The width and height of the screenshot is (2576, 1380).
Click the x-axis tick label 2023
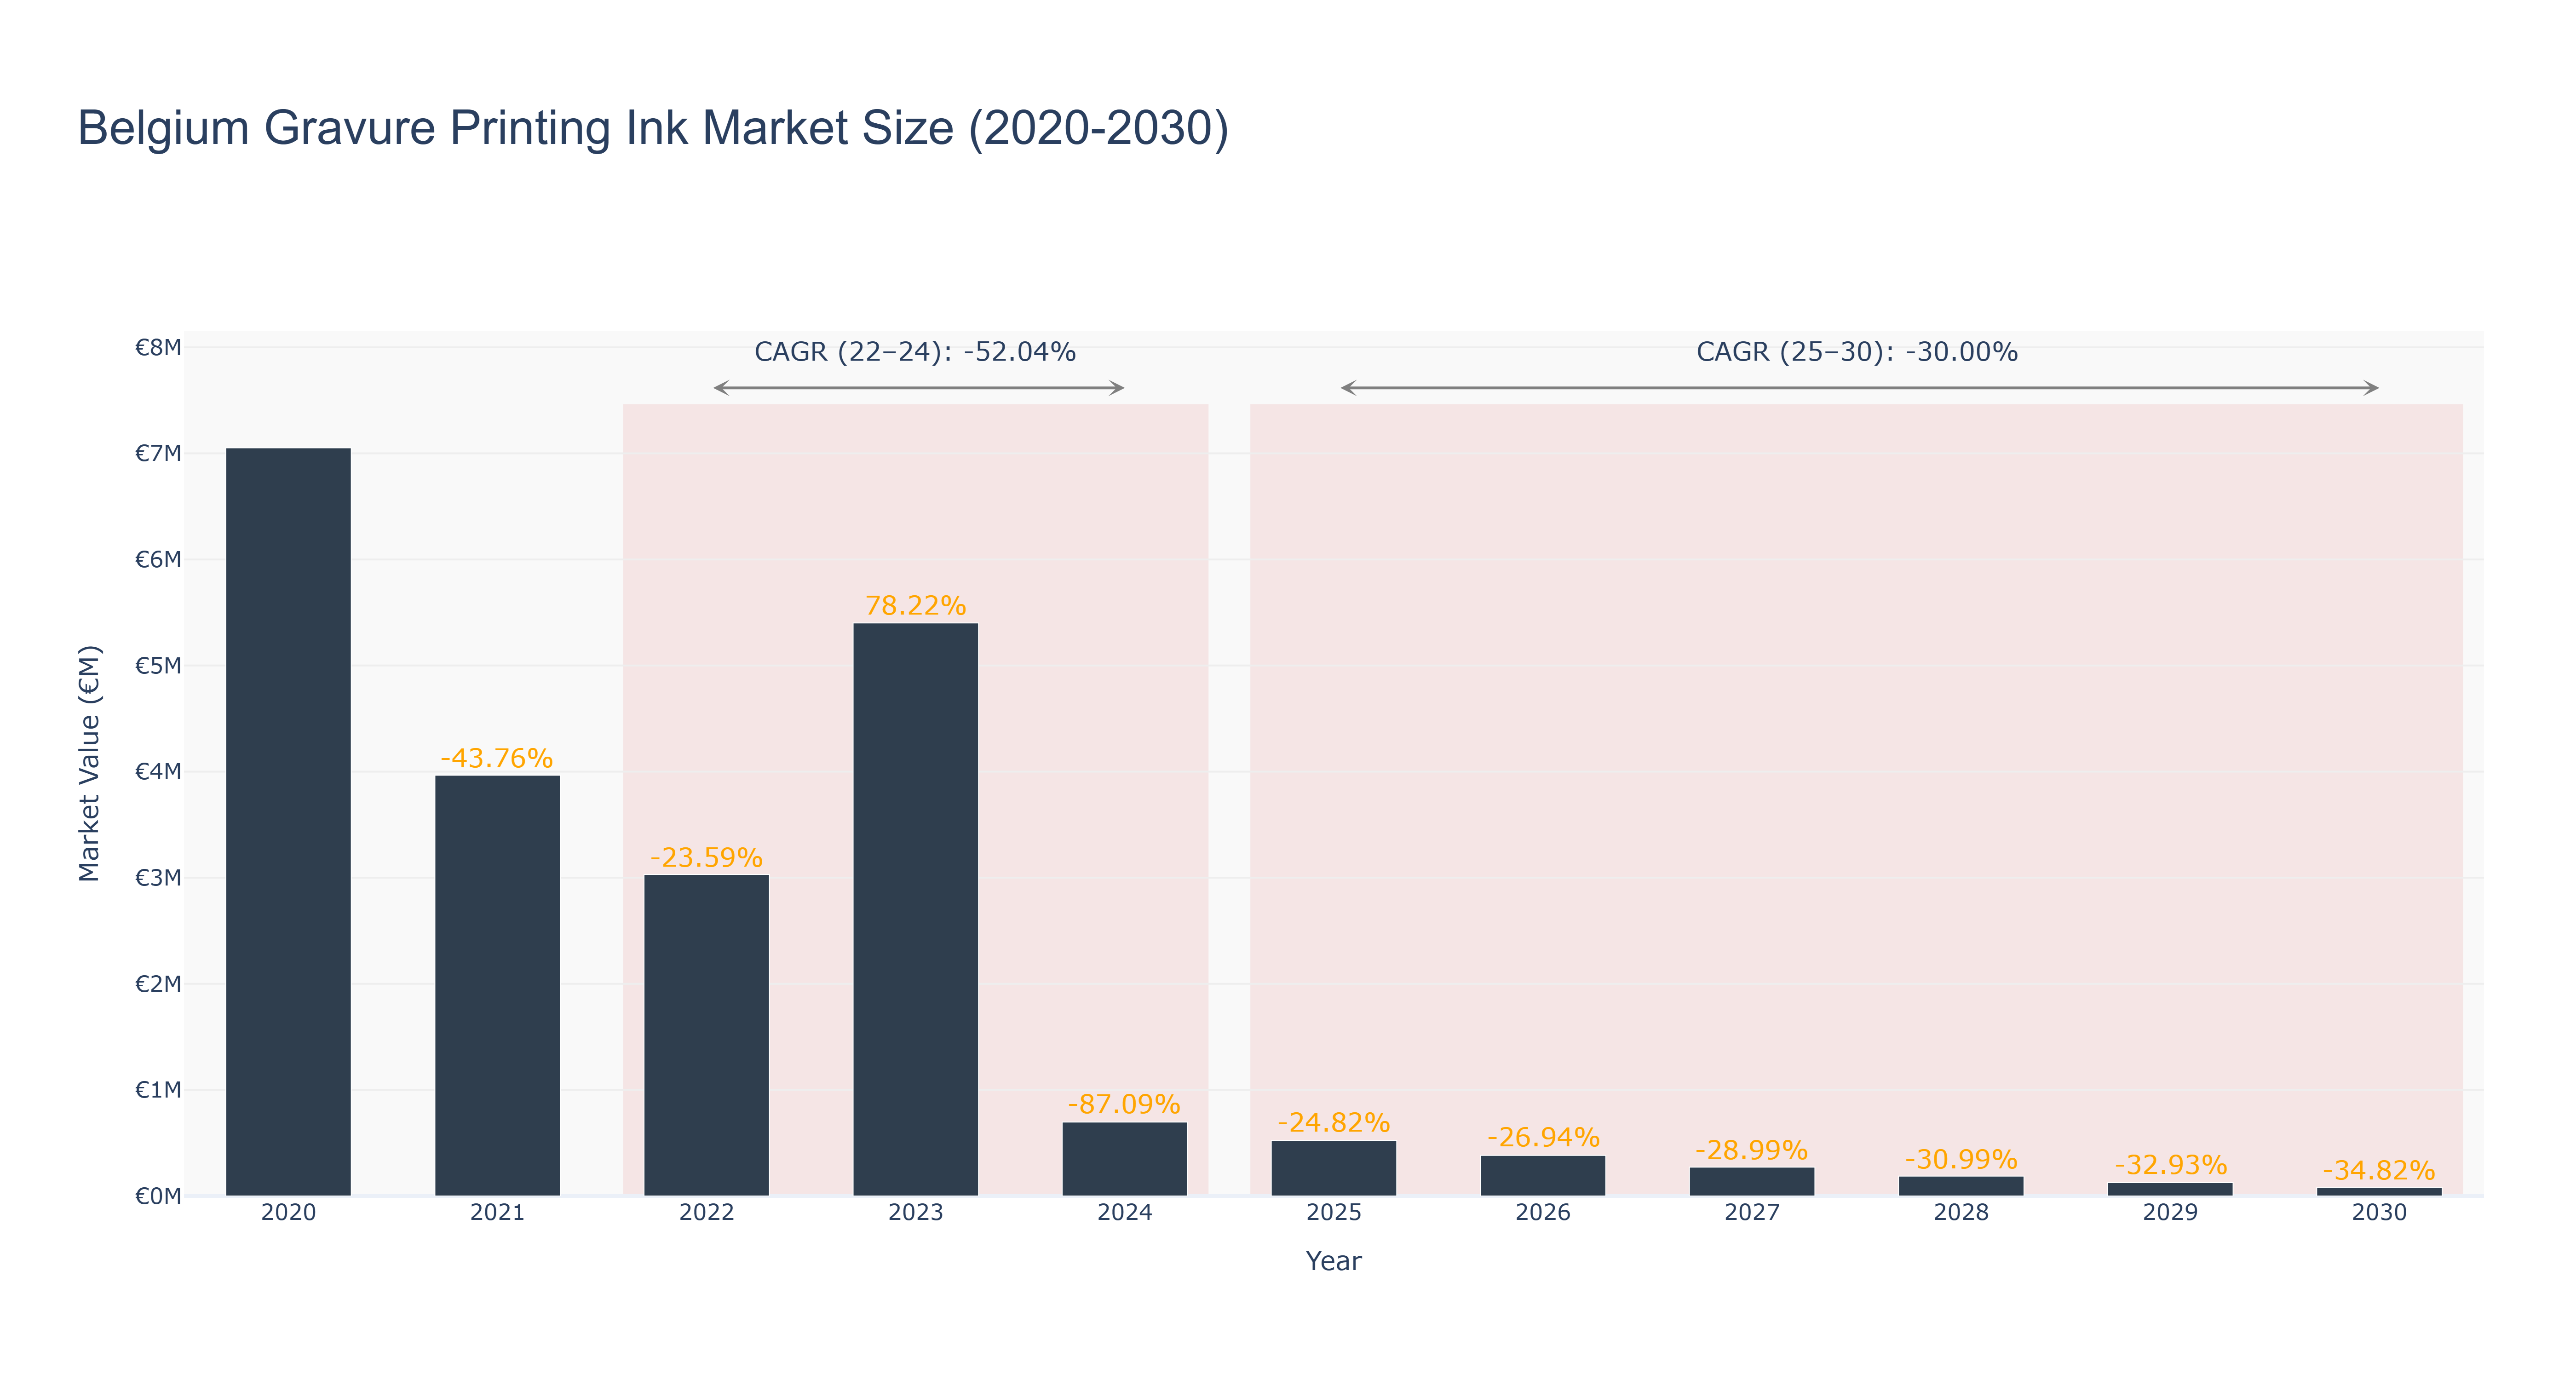(x=915, y=1213)
